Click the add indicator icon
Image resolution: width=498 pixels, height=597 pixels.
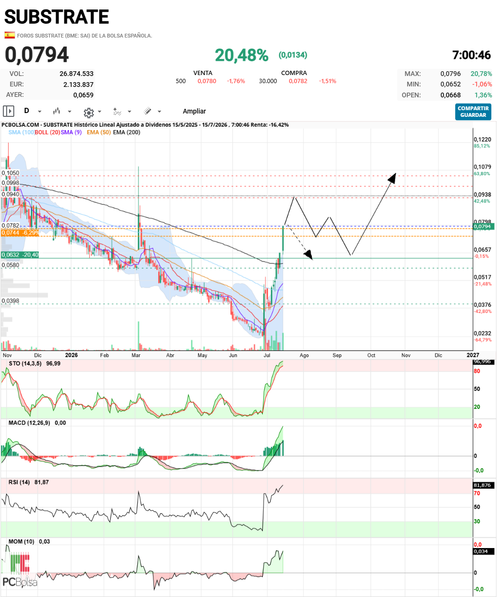[117, 111]
